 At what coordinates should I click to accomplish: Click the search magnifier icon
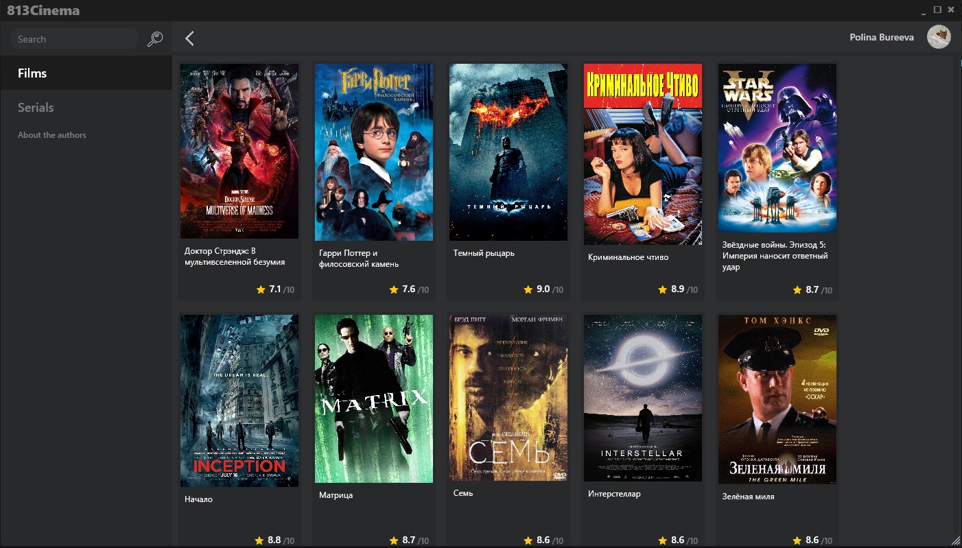tap(155, 39)
